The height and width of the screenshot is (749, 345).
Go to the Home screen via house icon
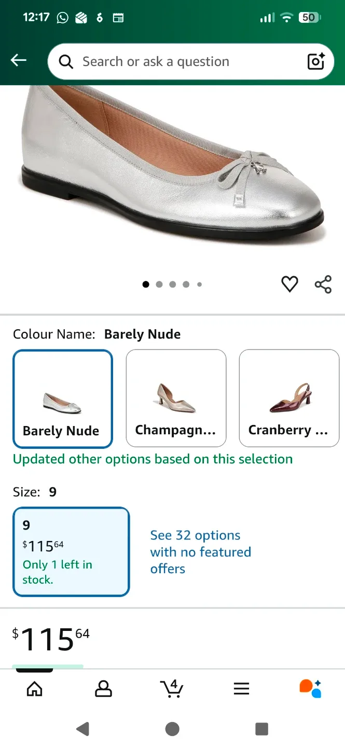pos(34,688)
